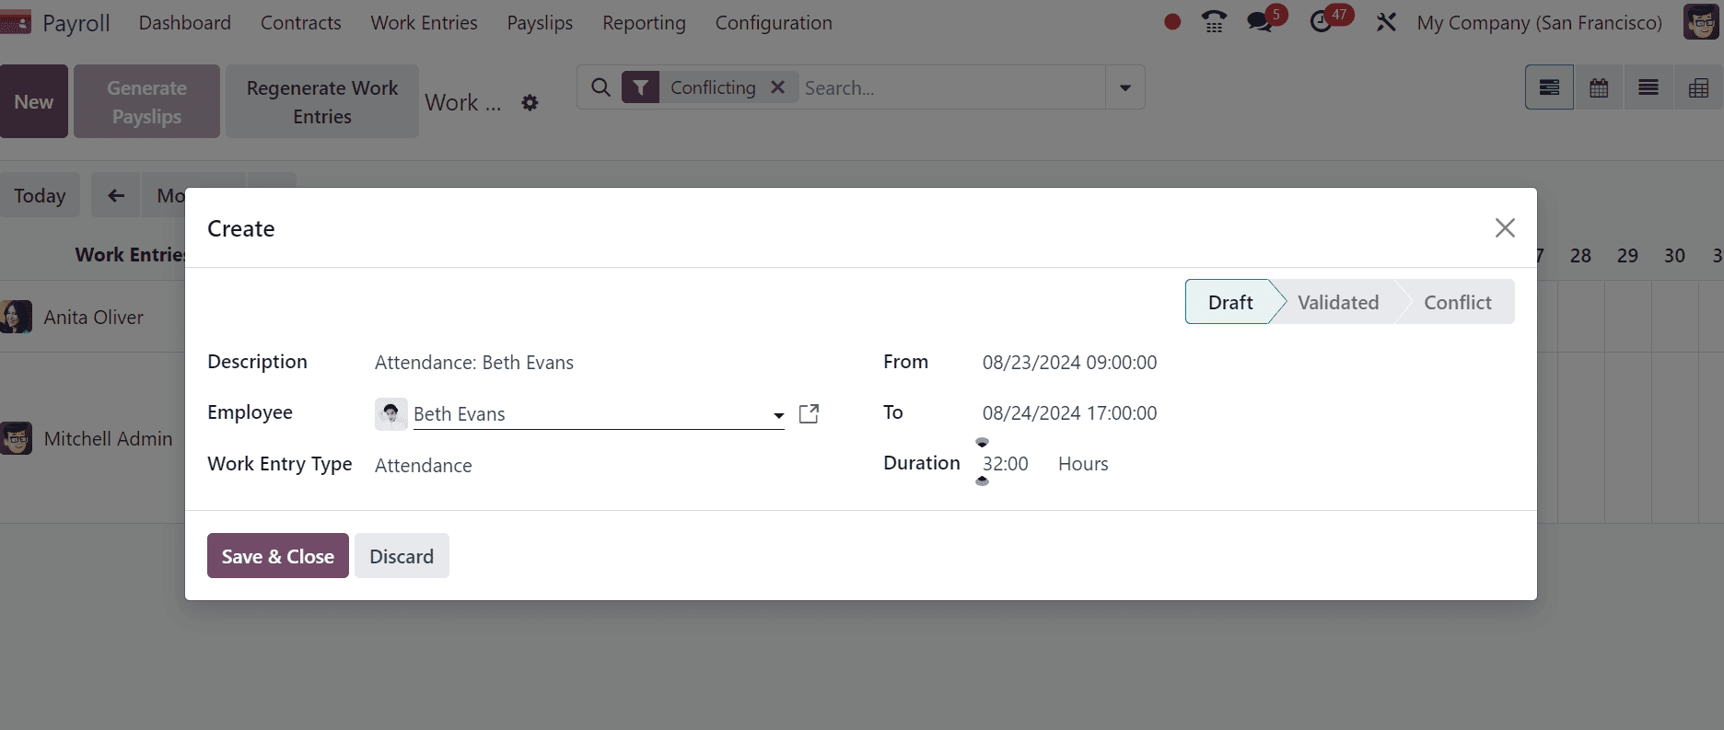Viewport: 1724px width, 730px height.
Task: Switch to the pivot table view
Action: [x=1698, y=87]
